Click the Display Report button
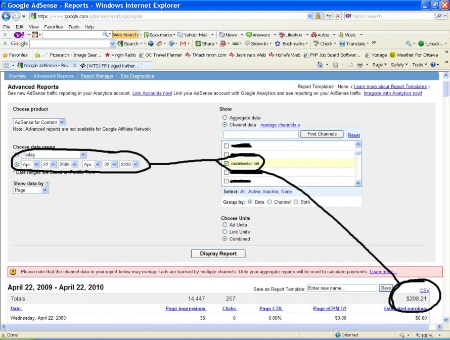 [218, 254]
